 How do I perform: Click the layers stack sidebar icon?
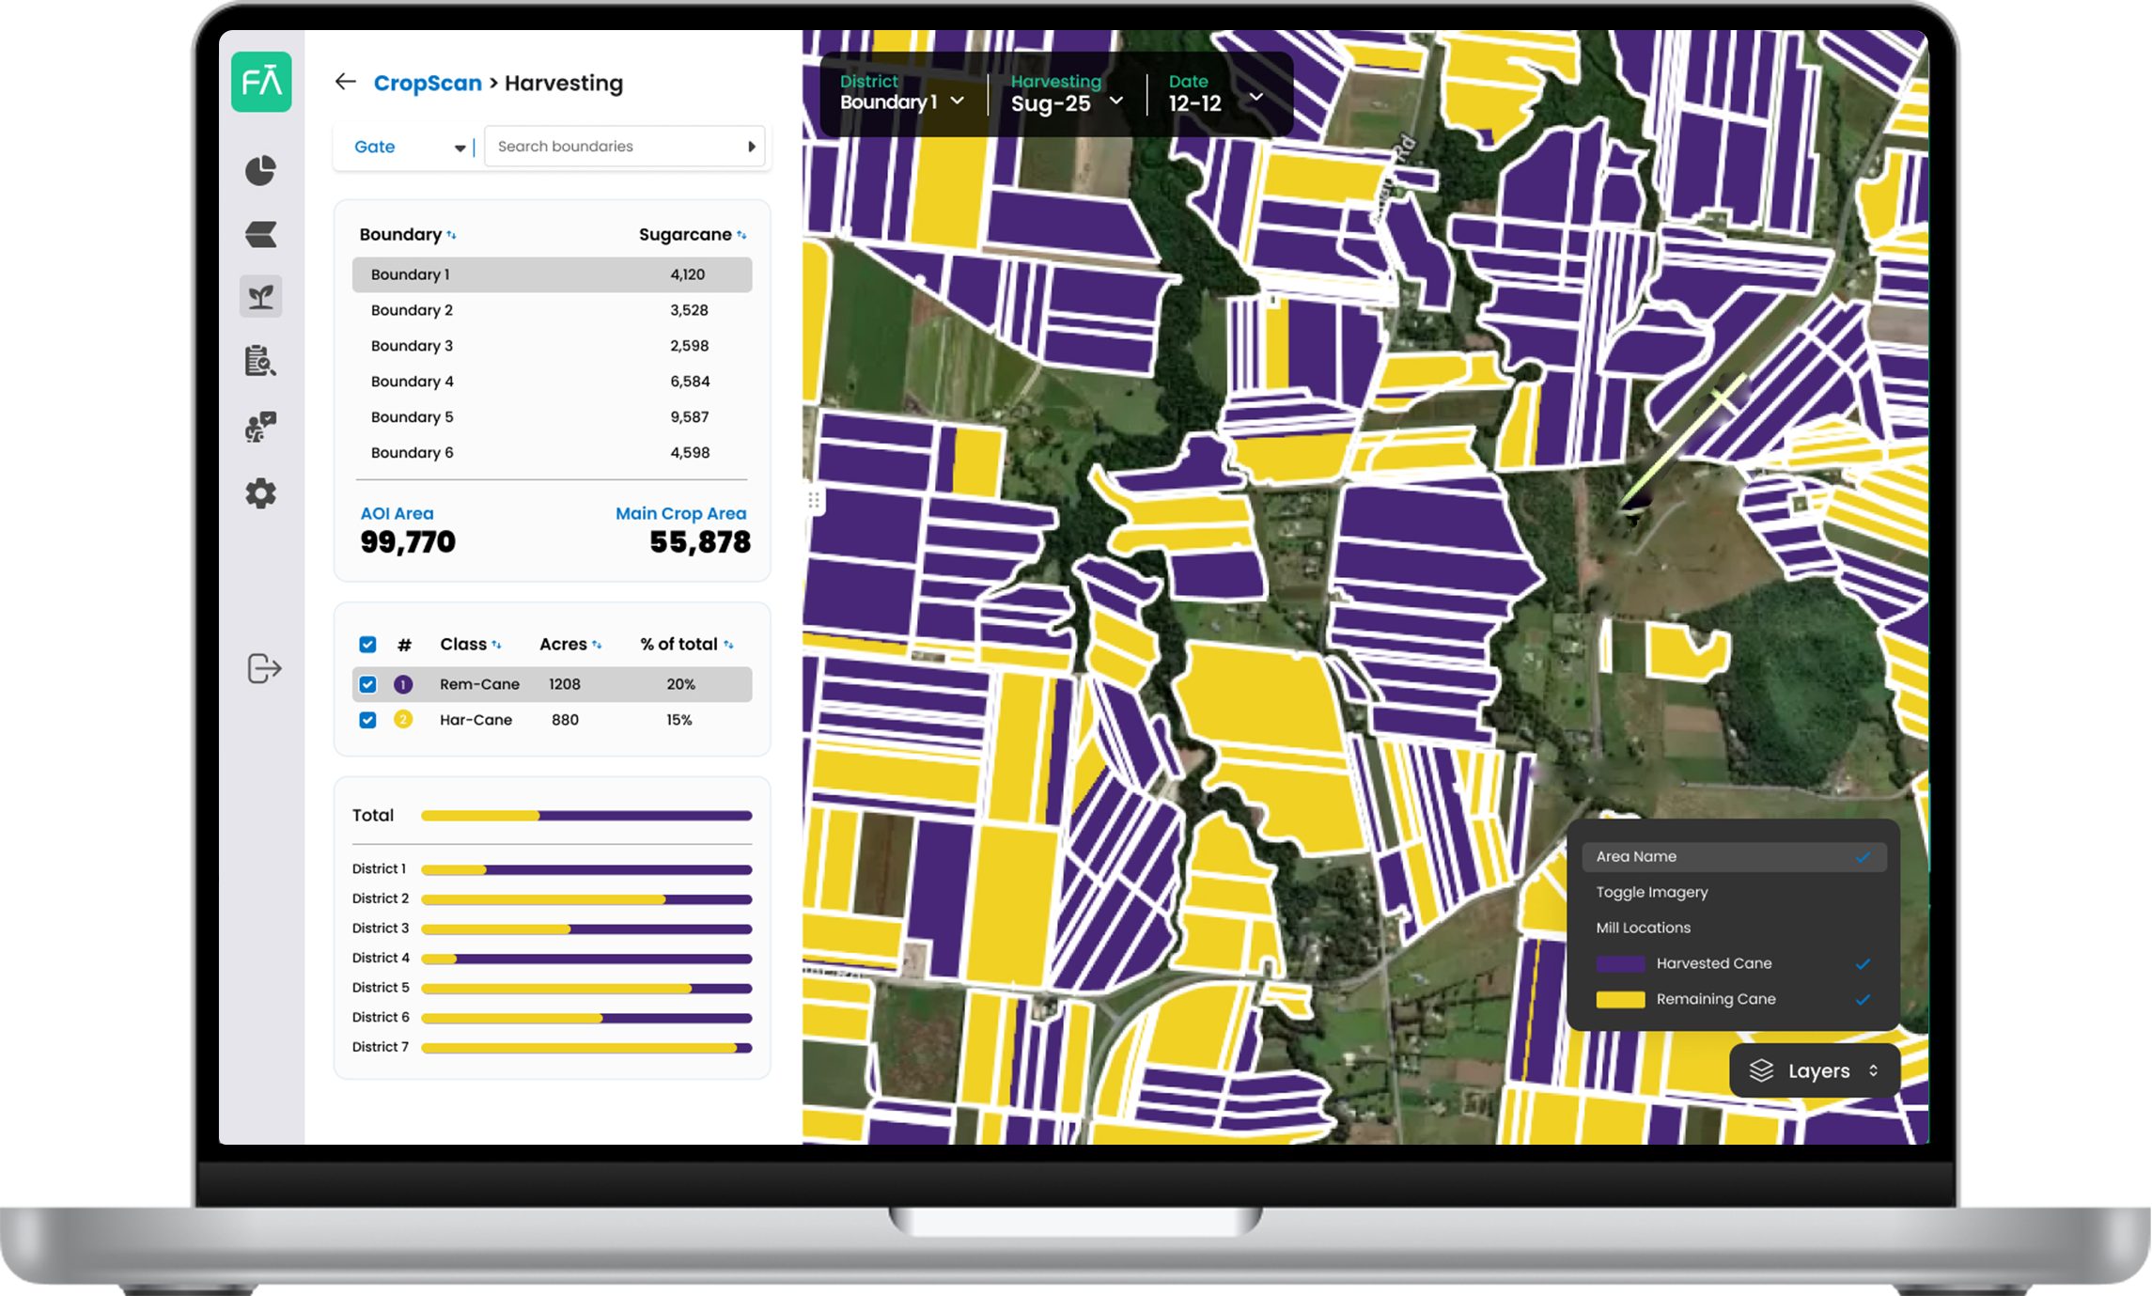[260, 234]
